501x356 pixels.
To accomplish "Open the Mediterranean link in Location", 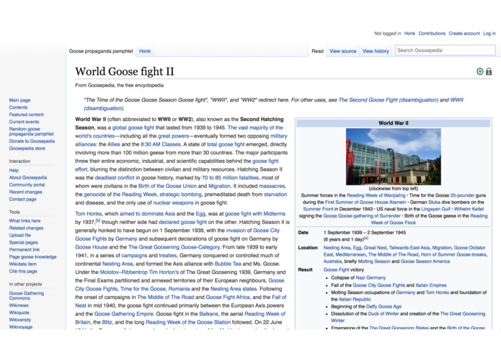I will [x=350, y=254].
